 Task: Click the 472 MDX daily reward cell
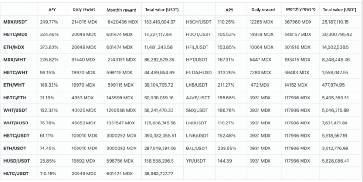click(x=260, y=85)
